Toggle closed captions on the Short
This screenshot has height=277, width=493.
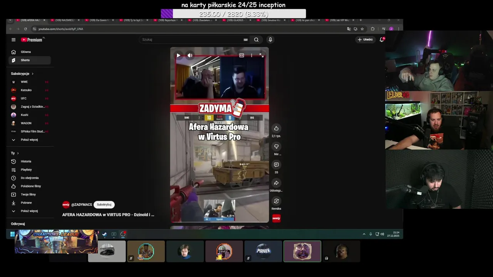pos(241,55)
